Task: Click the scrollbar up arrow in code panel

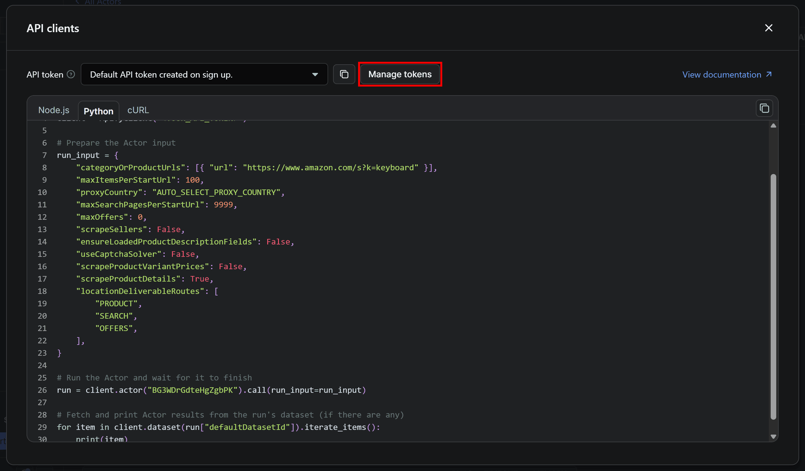Action: (x=773, y=125)
